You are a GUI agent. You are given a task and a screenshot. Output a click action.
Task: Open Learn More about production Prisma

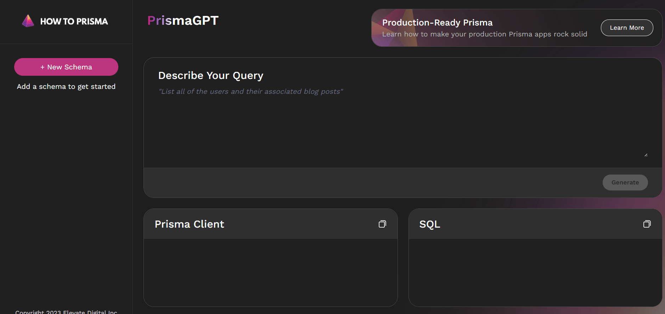tap(627, 28)
